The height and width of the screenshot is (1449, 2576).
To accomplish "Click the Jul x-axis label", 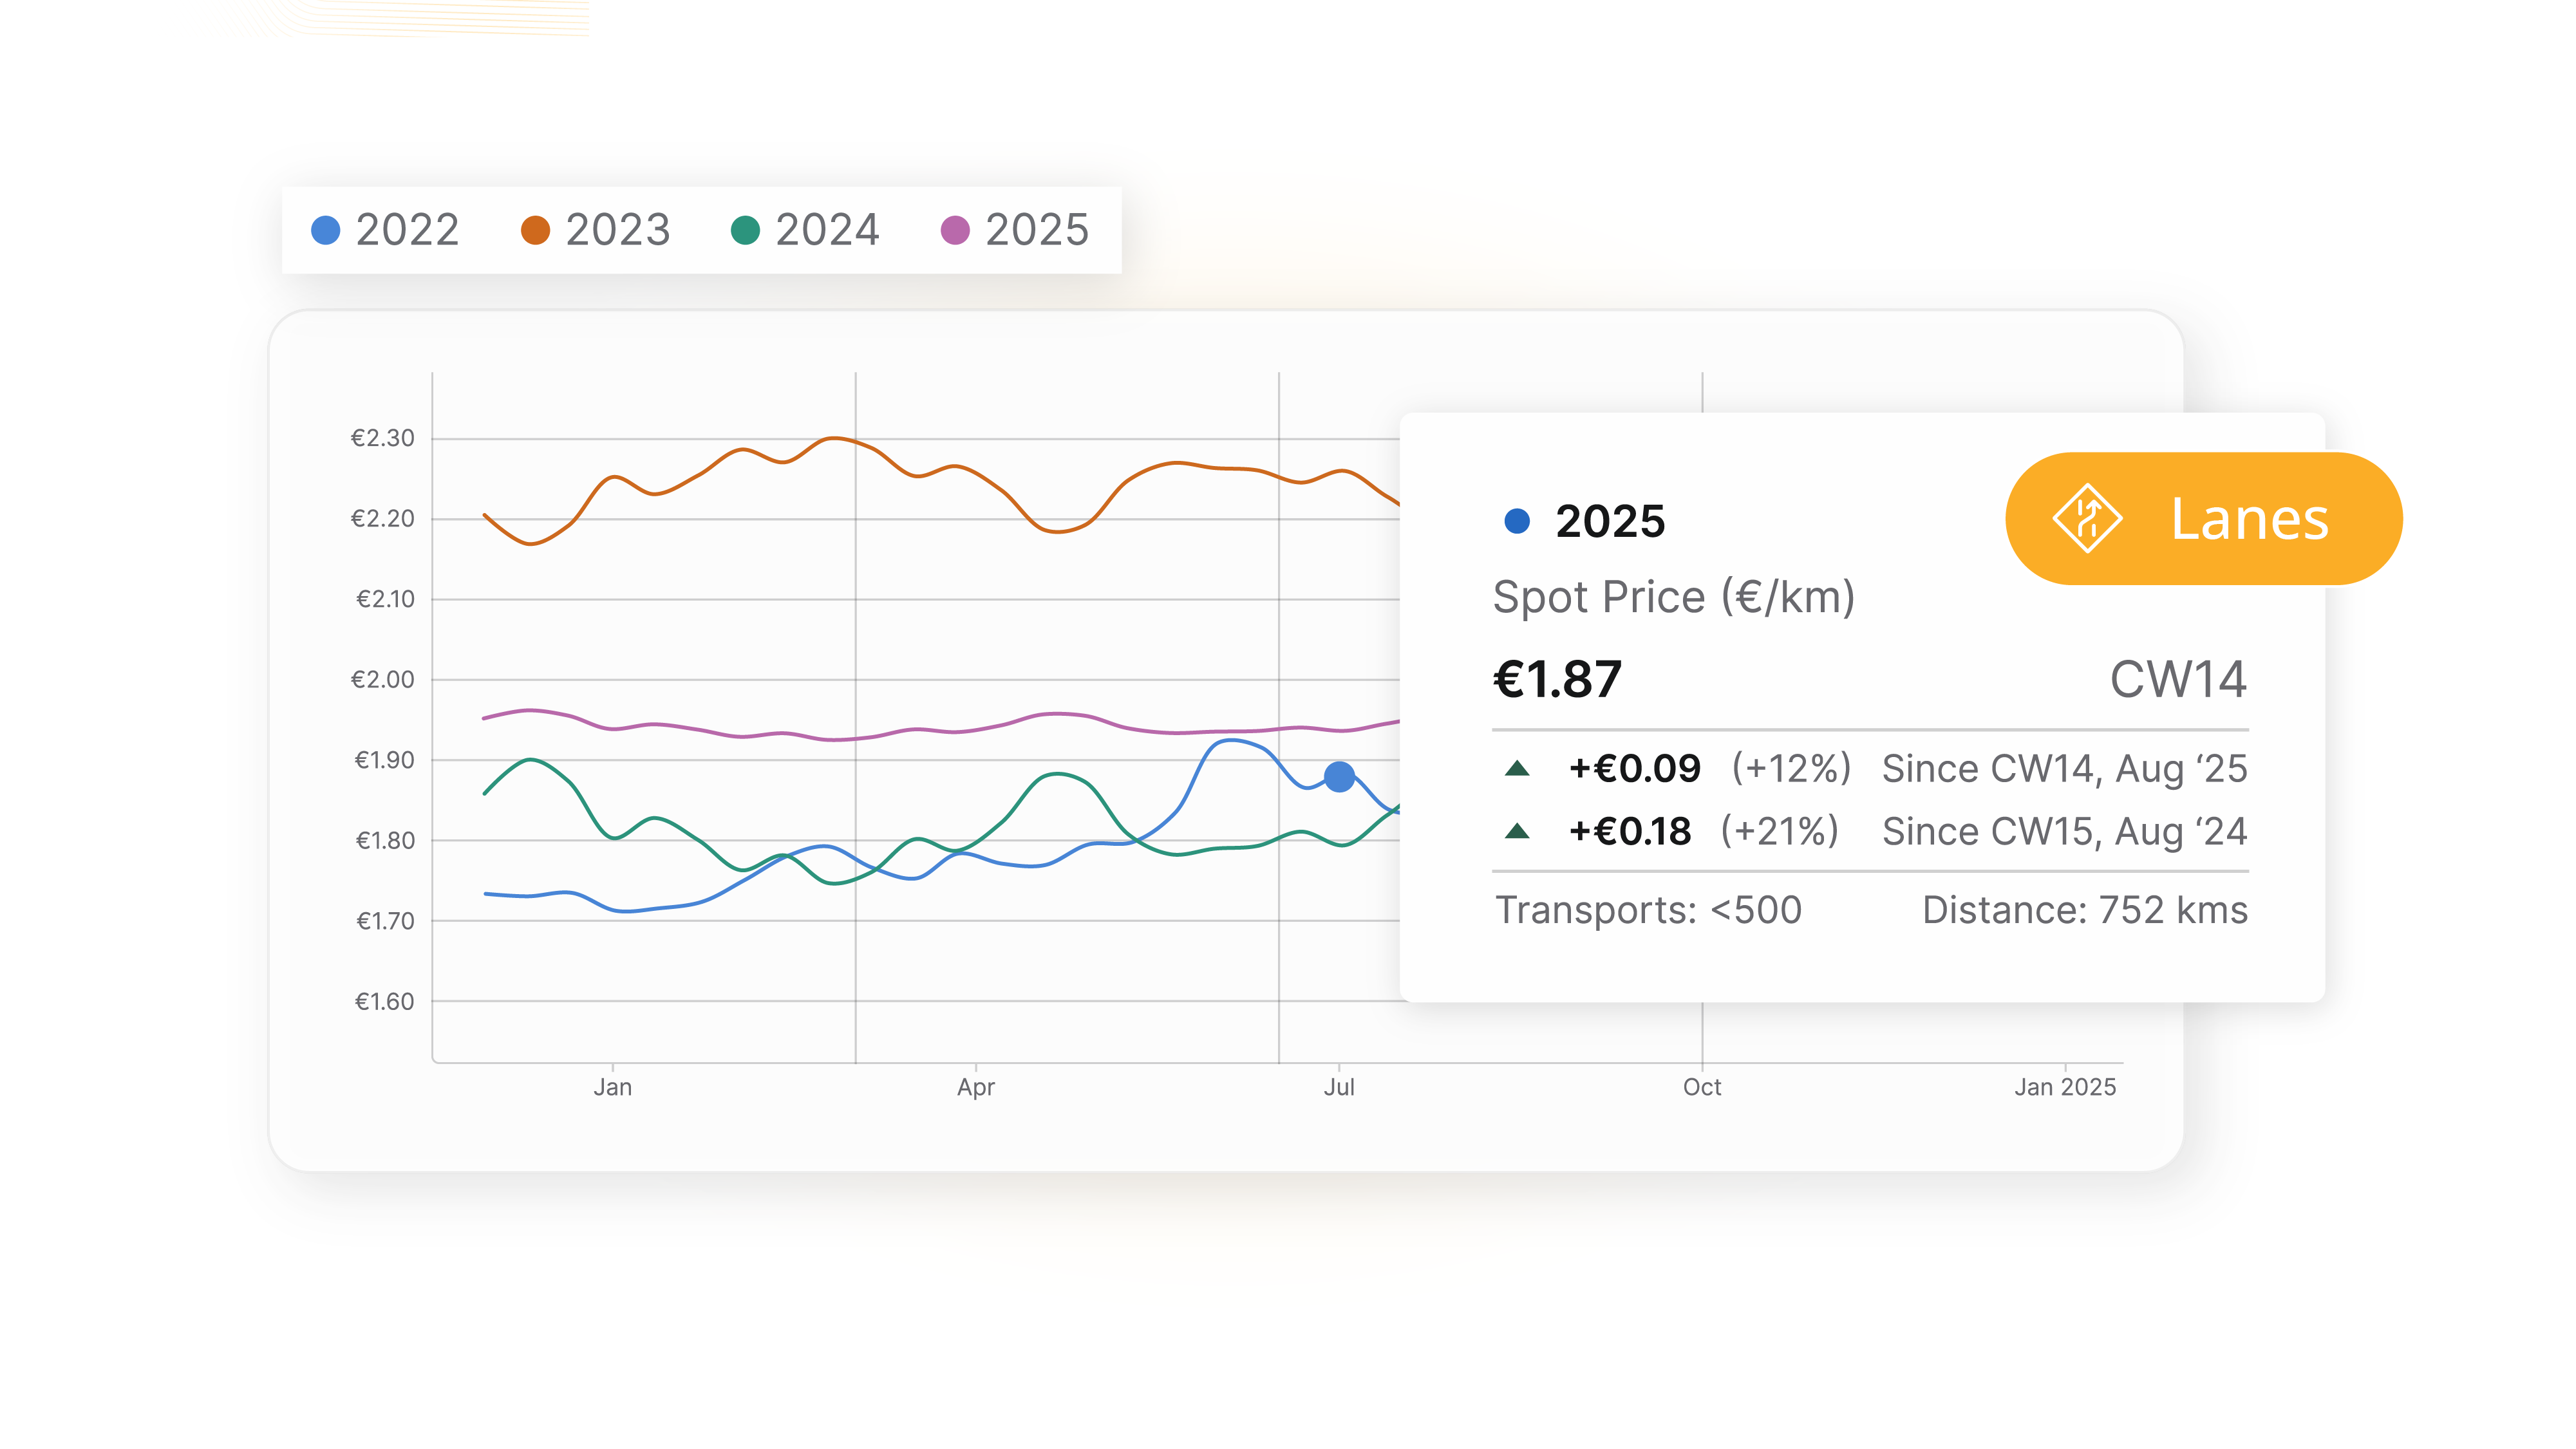I will (x=1339, y=1087).
